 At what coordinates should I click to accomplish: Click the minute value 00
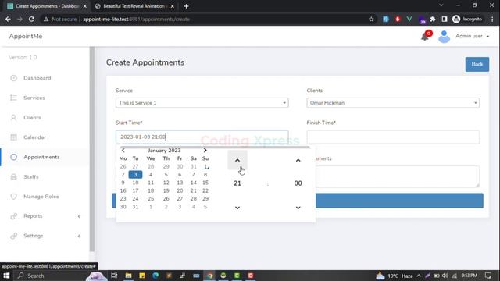coord(298,183)
